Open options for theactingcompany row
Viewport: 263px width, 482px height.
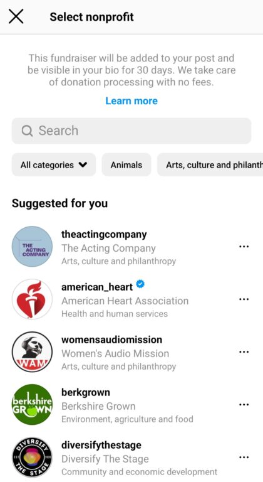tap(244, 247)
